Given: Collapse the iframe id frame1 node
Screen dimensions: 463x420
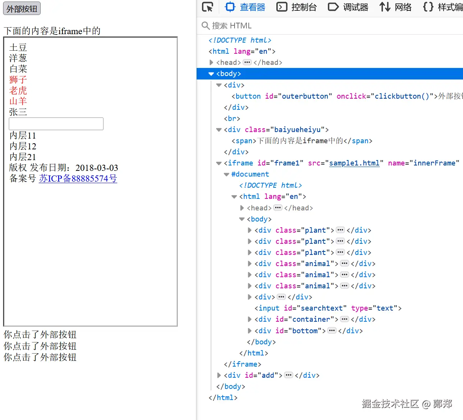Looking at the screenshot, I should 219,163.
